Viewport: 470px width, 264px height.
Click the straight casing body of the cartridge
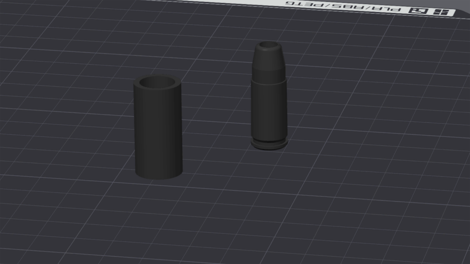[269, 110]
